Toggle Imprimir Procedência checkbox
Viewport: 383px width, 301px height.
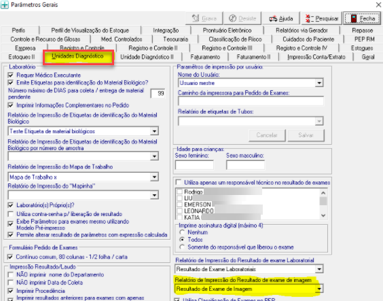click(x=11, y=291)
